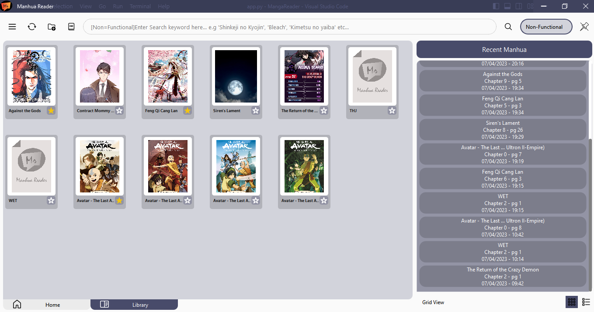Open recent Siren's Lament Chapter 8
Viewport: 594px width, 312px height.
(x=503, y=130)
